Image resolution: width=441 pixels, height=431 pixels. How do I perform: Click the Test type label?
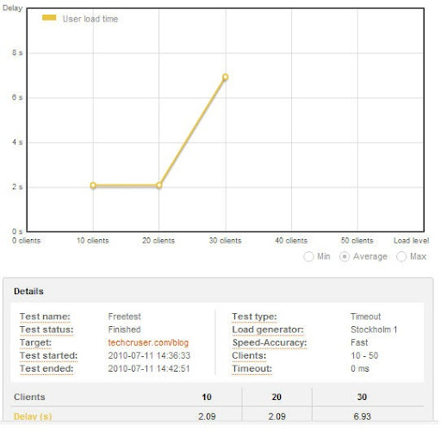click(x=254, y=317)
